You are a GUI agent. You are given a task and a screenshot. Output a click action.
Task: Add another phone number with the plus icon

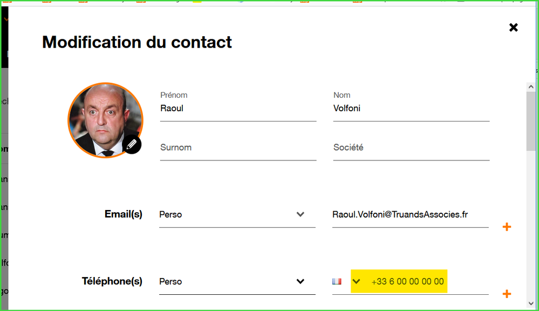coord(507,294)
